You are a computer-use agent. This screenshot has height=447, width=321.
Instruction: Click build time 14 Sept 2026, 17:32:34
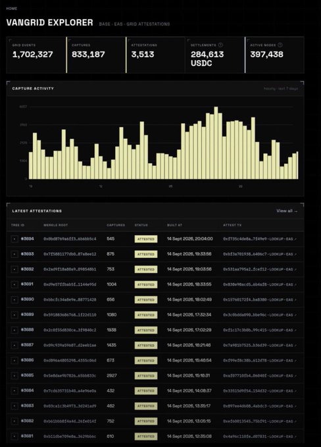[x=189, y=315]
